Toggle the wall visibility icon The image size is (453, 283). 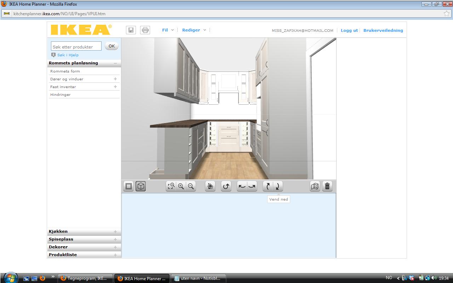(315, 186)
